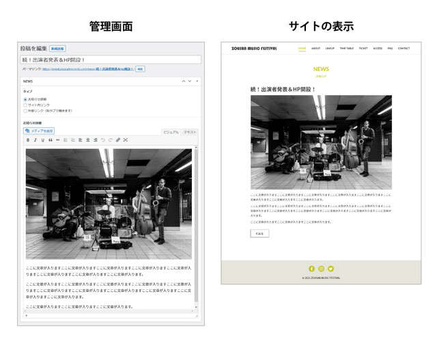Open ACCESS in site navigation
437x359 pixels.
click(x=378, y=49)
